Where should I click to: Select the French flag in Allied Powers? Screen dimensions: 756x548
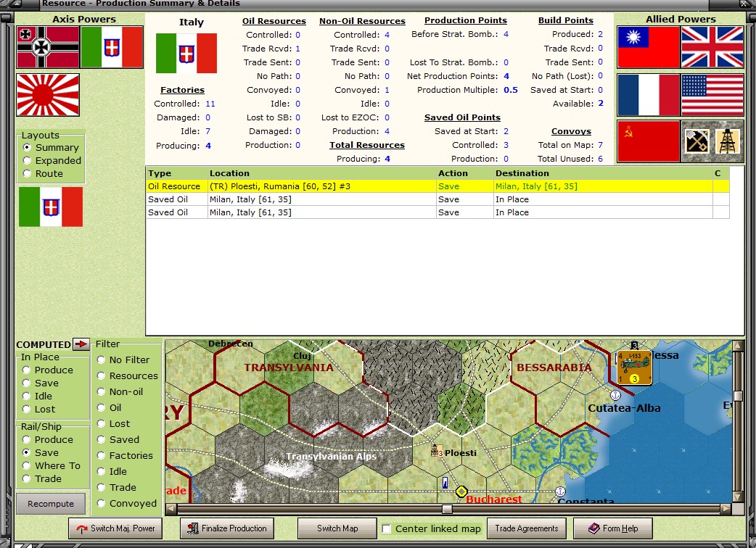tap(649, 95)
